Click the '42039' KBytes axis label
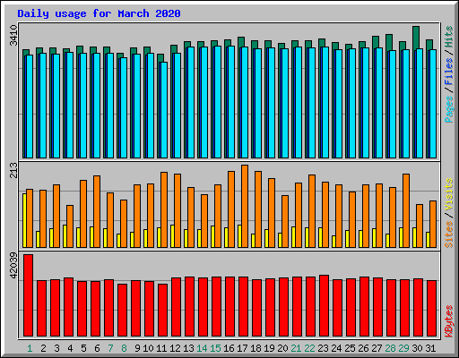Image resolution: width=459 pixels, height=358 pixels. tap(13, 265)
